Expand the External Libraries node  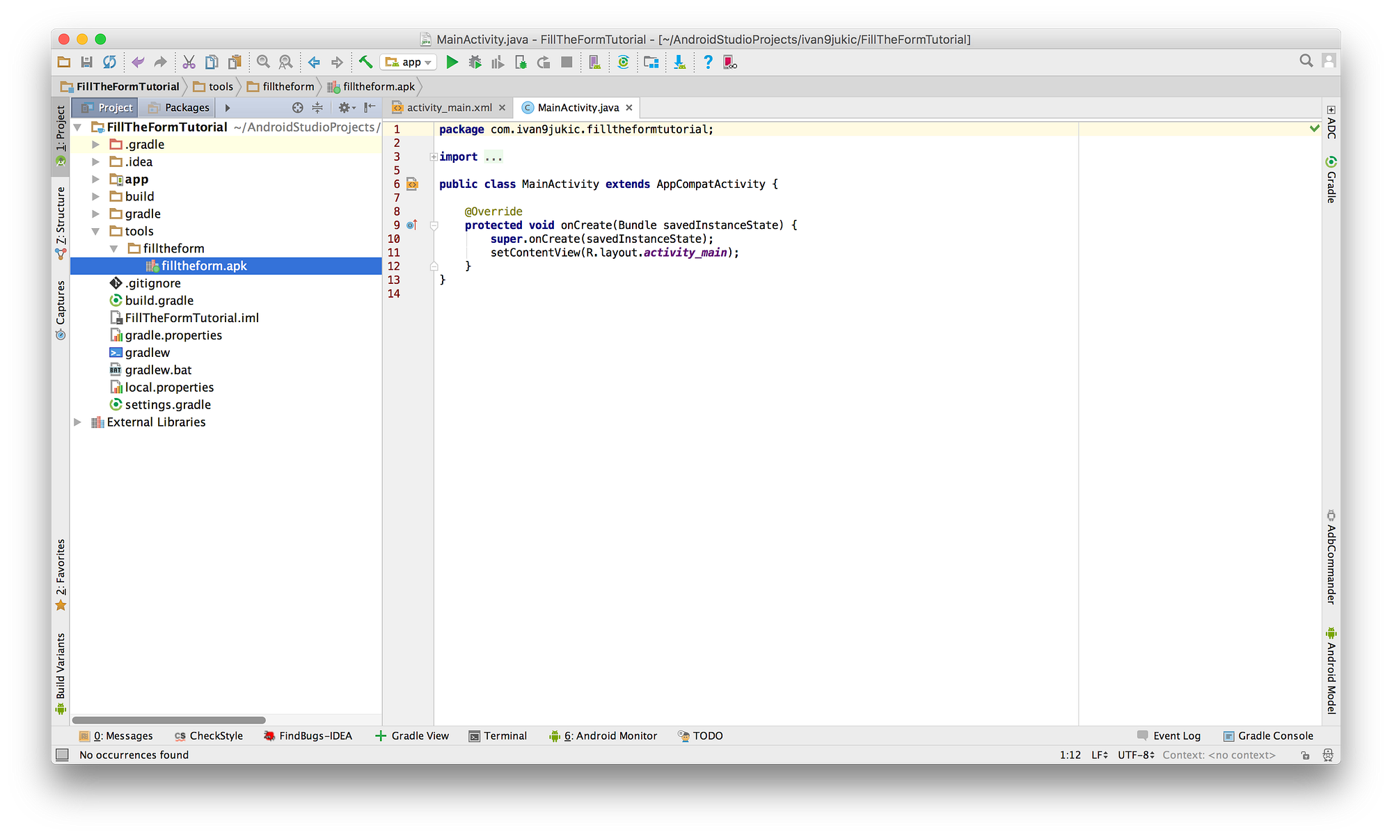(x=78, y=422)
